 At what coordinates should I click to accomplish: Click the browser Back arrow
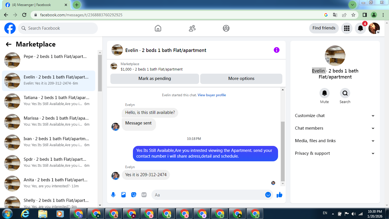[6, 15]
